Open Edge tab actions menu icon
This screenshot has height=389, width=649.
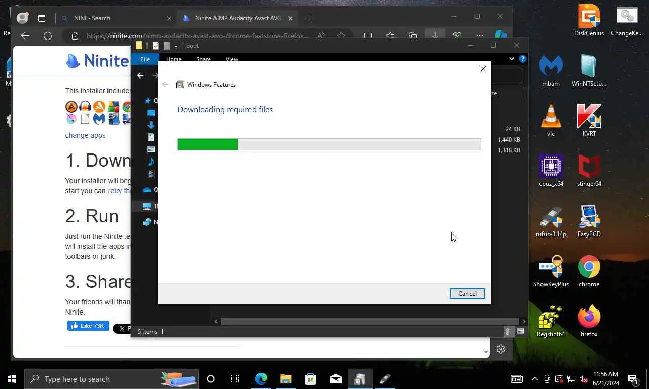tap(42, 18)
